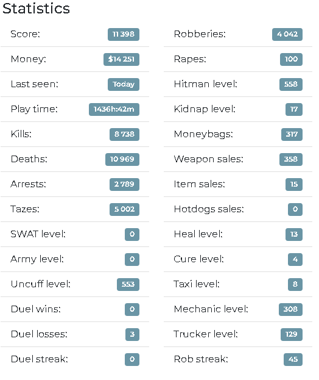Screen dimensions: 319x380
Task: Click the Robberies badge showing 4 042
Action: 287,34
